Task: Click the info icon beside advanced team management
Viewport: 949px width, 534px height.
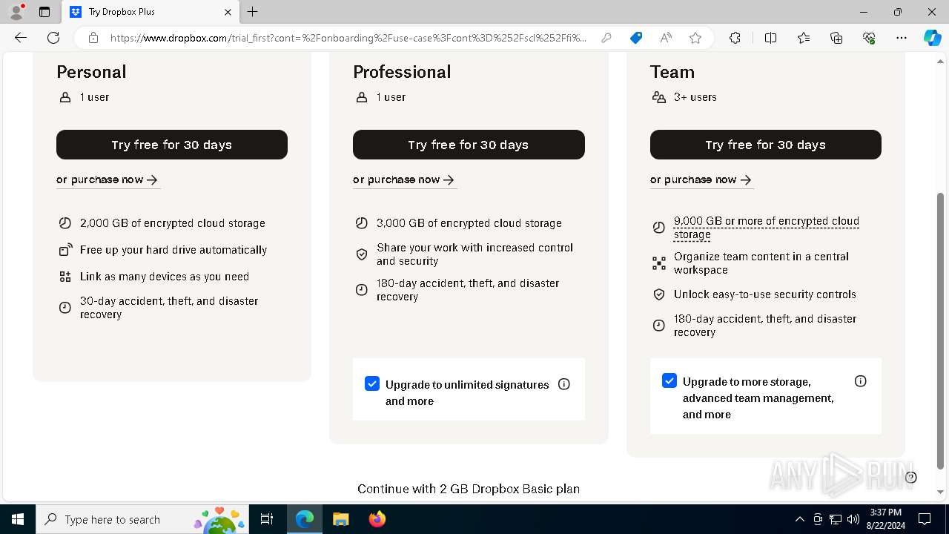Action: 861,381
